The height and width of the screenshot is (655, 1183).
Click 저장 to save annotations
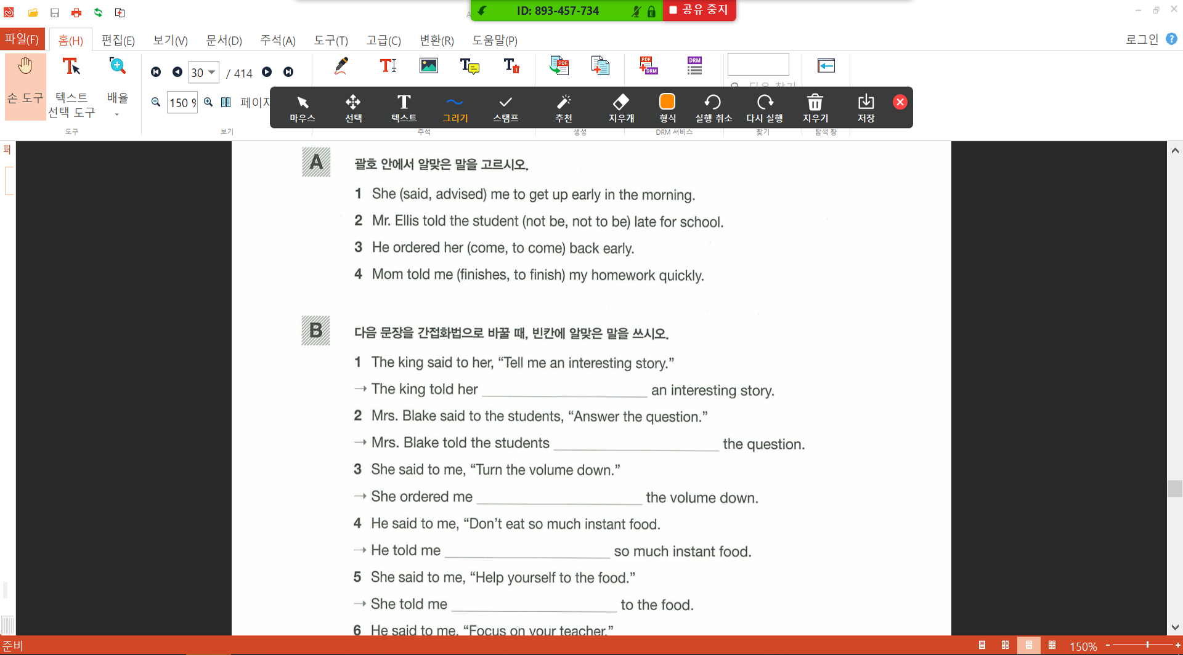[866, 108]
